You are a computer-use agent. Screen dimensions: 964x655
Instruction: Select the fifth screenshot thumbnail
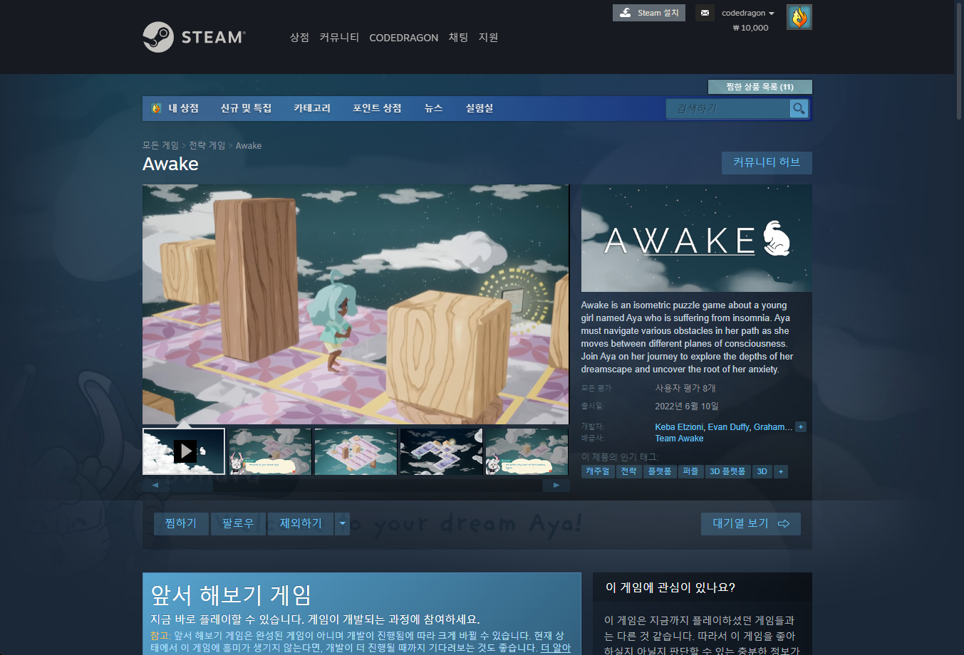[527, 451]
